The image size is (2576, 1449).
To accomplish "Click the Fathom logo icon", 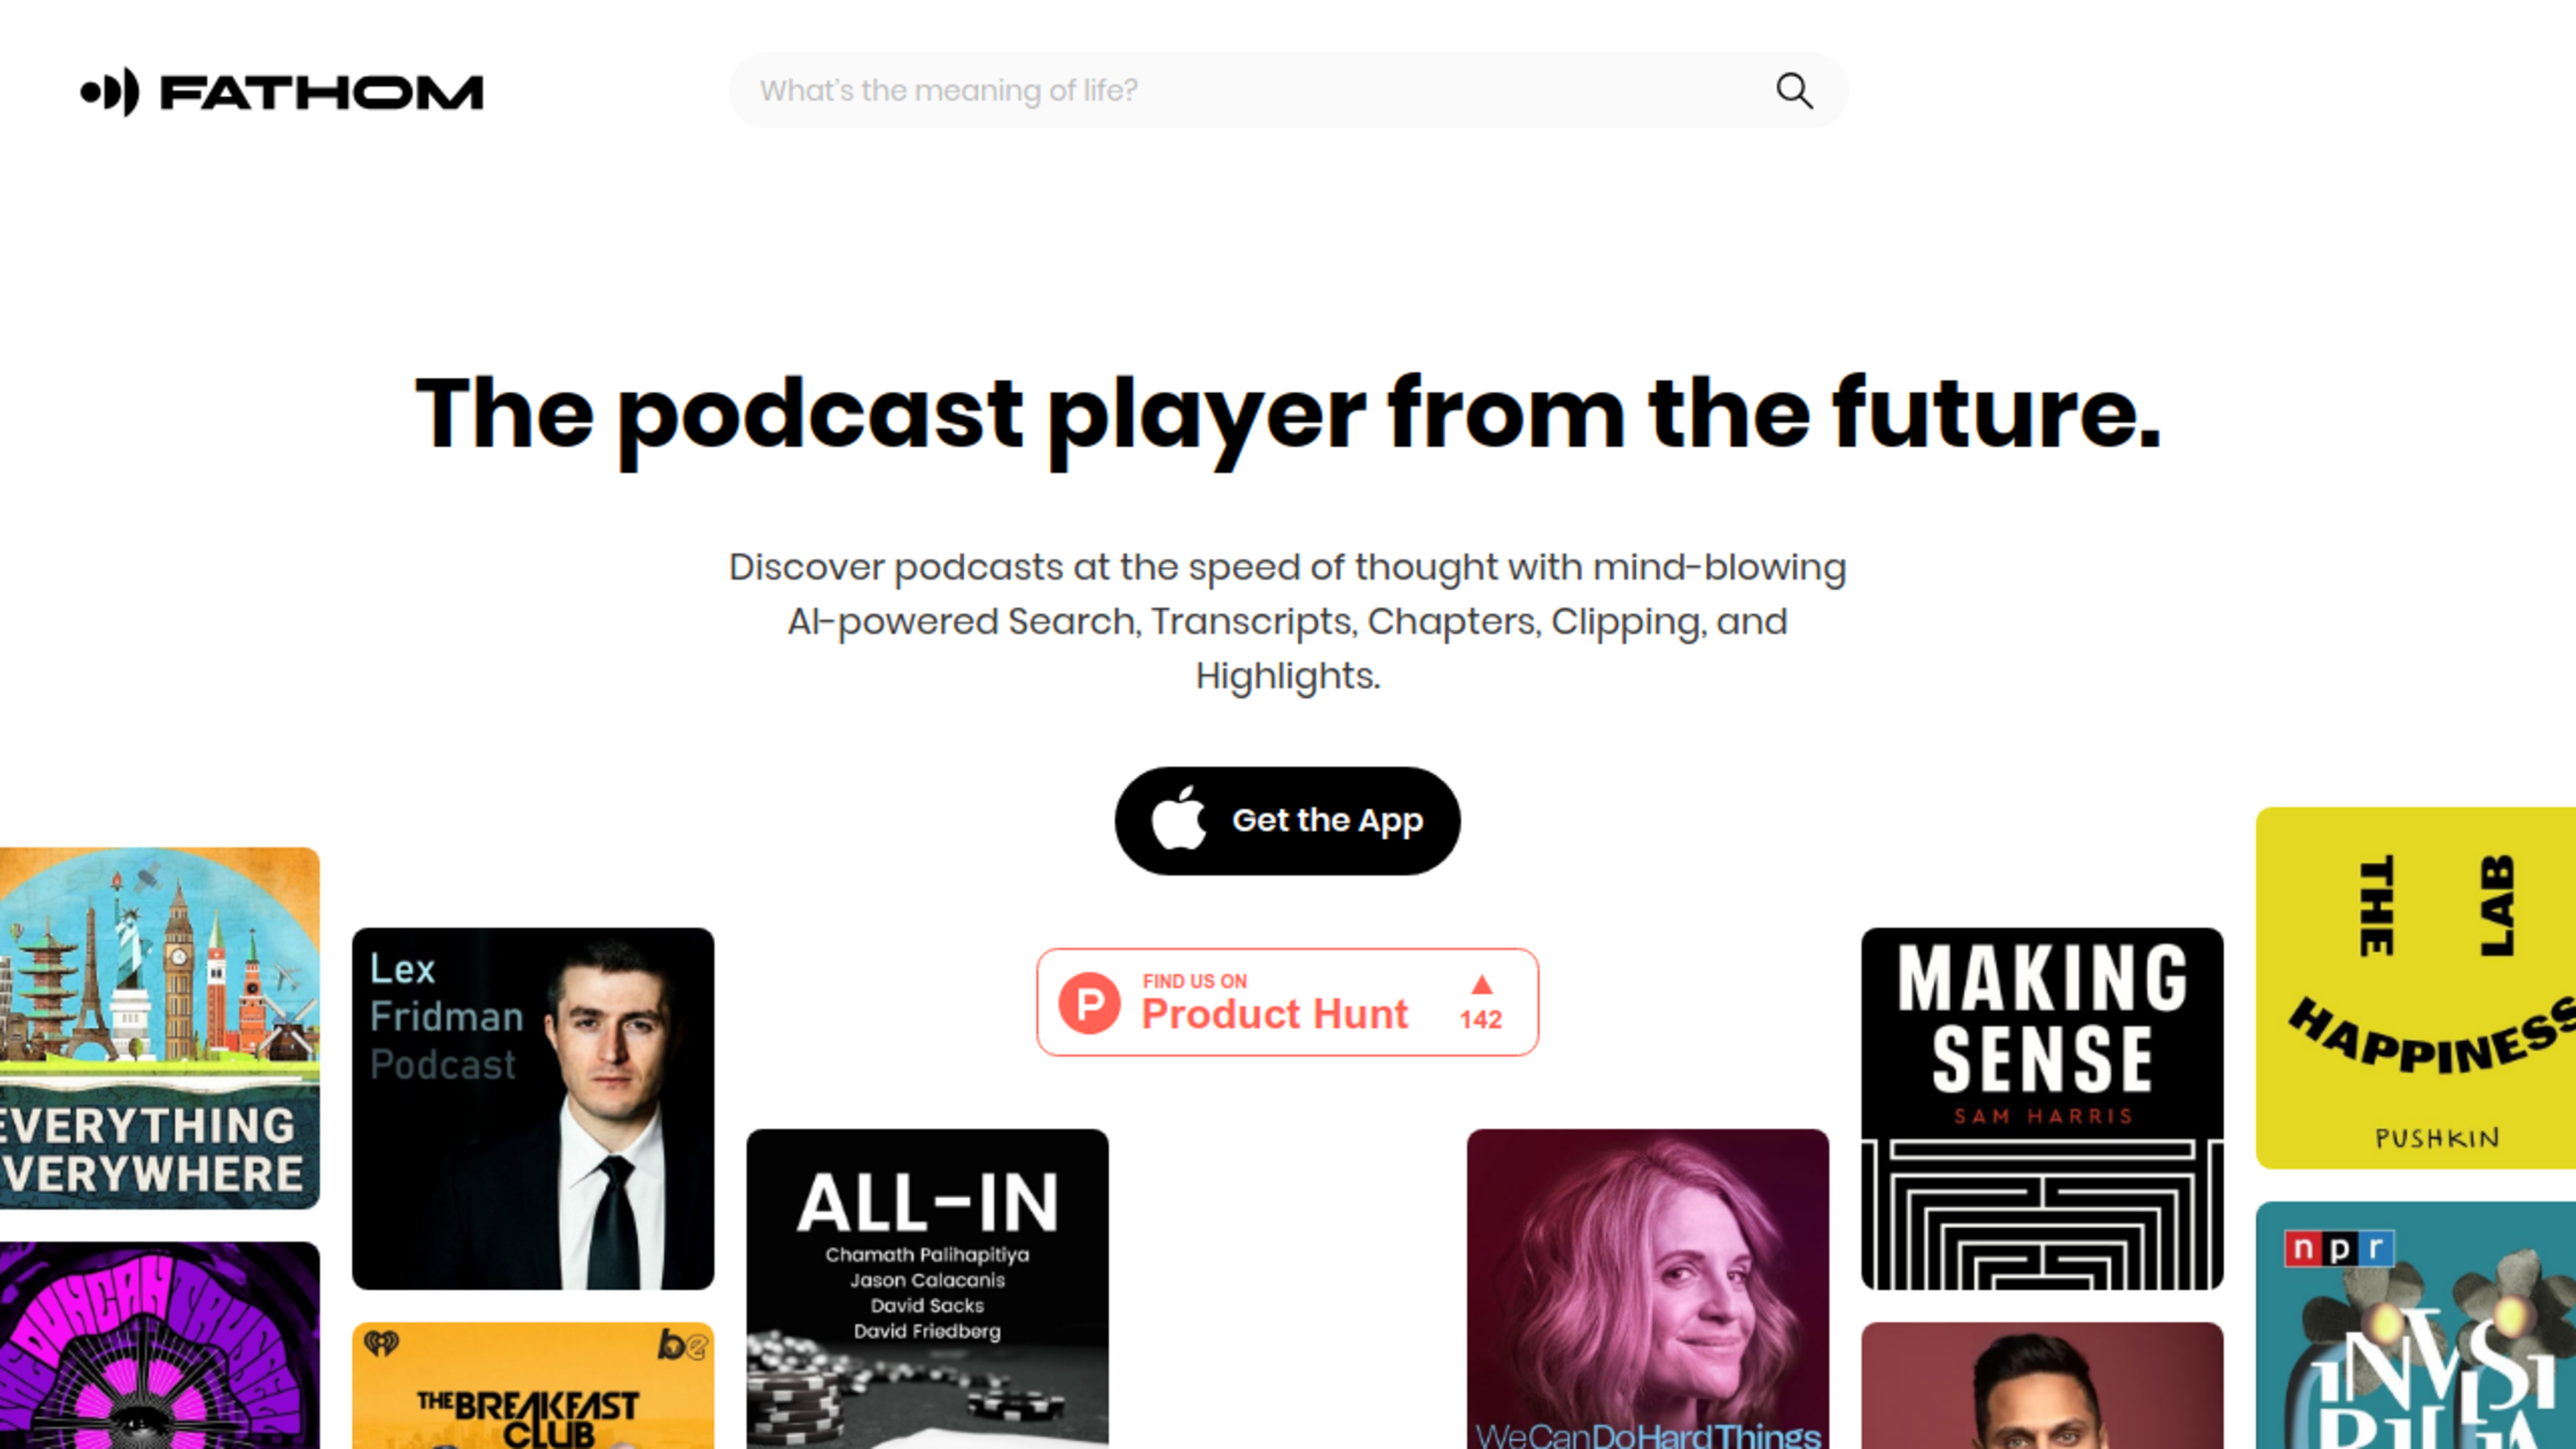I will point(110,92).
